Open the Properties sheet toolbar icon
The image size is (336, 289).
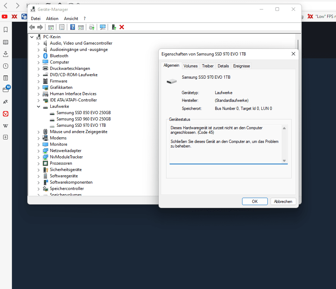(x=62, y=27)
